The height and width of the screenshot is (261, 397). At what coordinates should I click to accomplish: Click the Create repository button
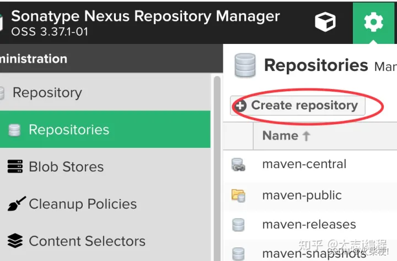pos(298,105)
